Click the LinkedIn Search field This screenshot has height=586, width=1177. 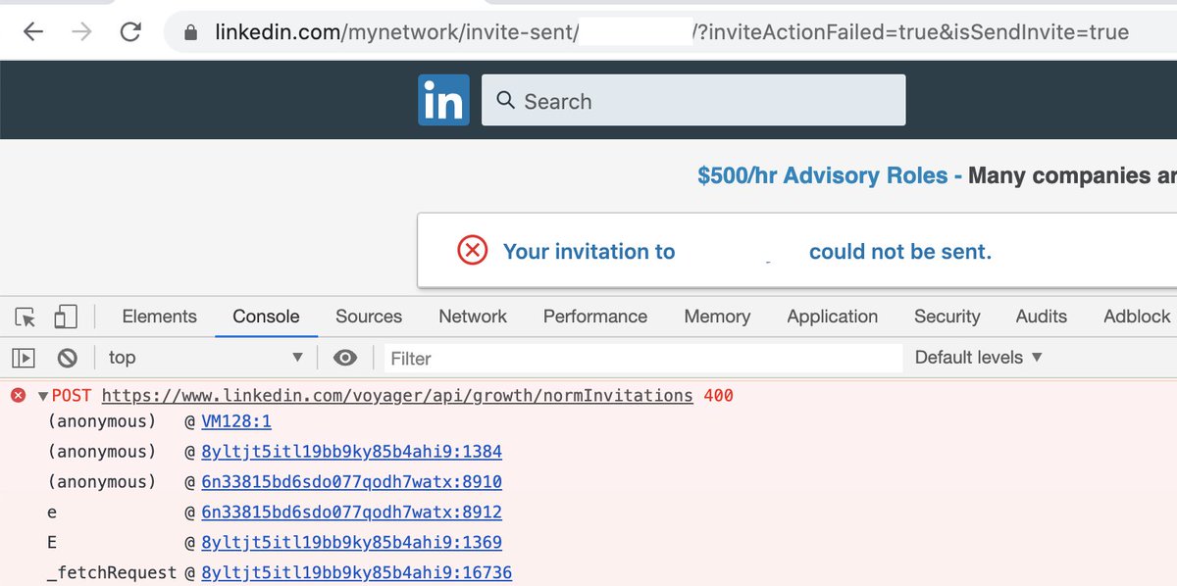(x=693, y=100)
